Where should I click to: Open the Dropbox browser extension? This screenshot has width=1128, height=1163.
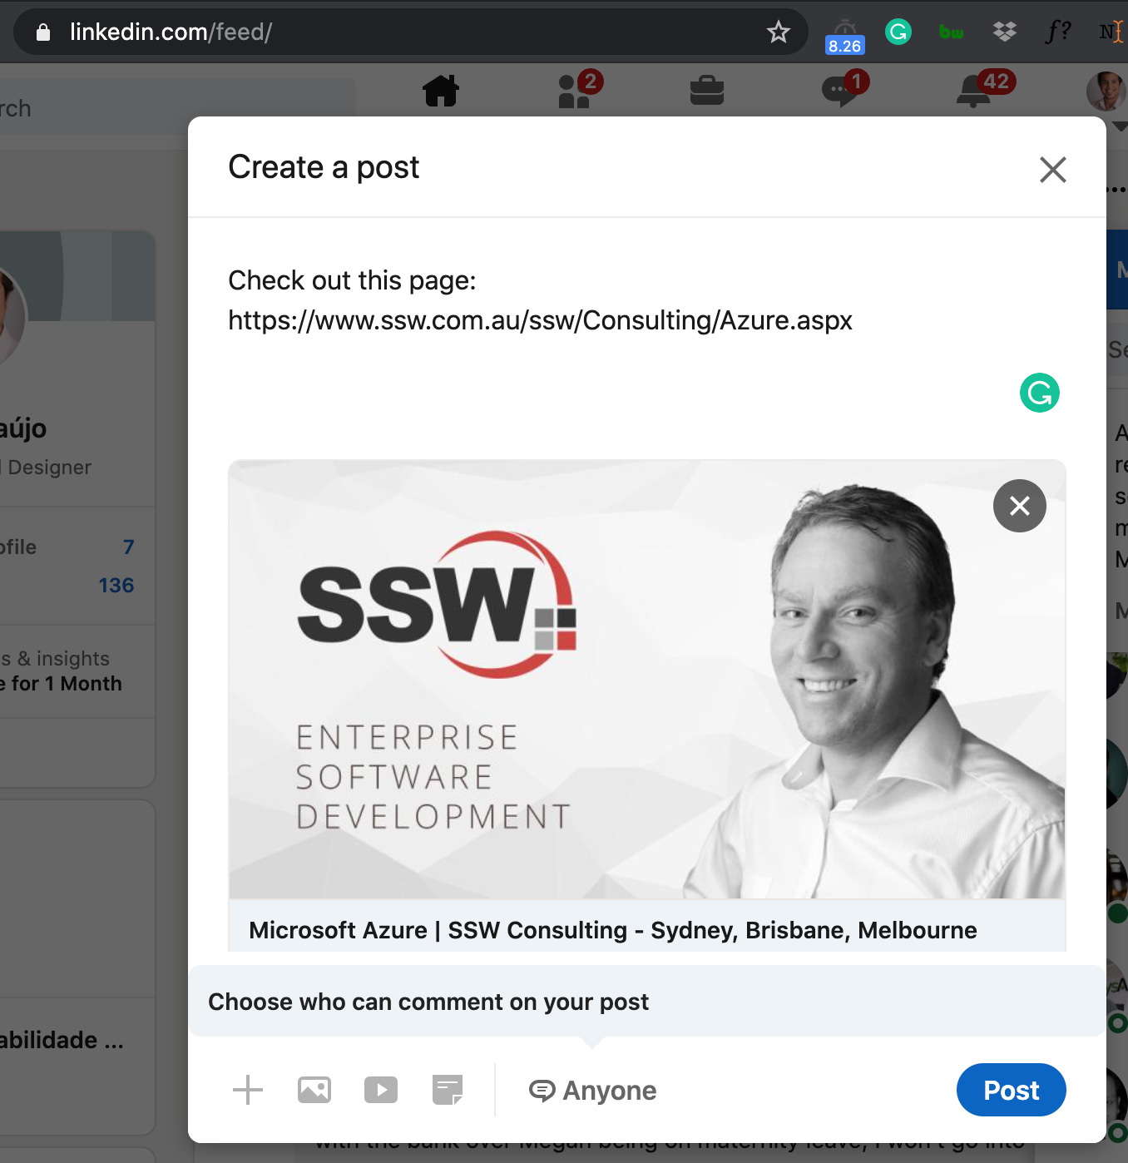(x=1005, y=32)
